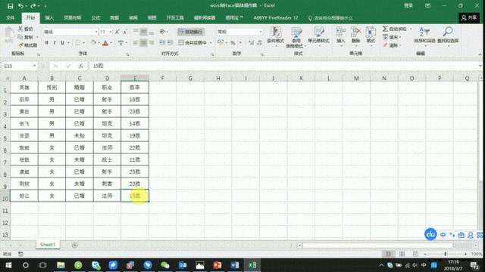Viewport: 485px width, 272px height.
Task: Toggle the Top Align button
Action: tap(136, 32)
